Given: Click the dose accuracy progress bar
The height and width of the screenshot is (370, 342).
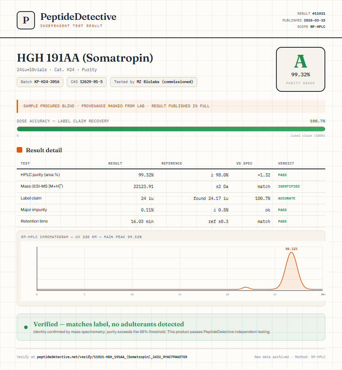Looking at the screenshot, I should pyautogui.click(x=171, y=129).
